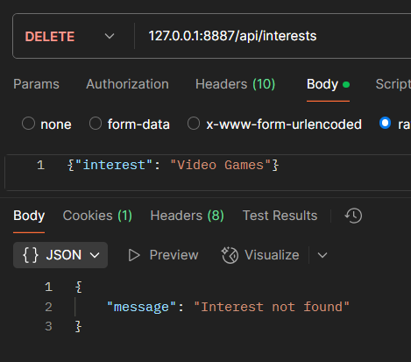Click the Preview play triangle icon
Image resolution: width=411 pixels, height=362 pixels.
[x=134, y=255]
